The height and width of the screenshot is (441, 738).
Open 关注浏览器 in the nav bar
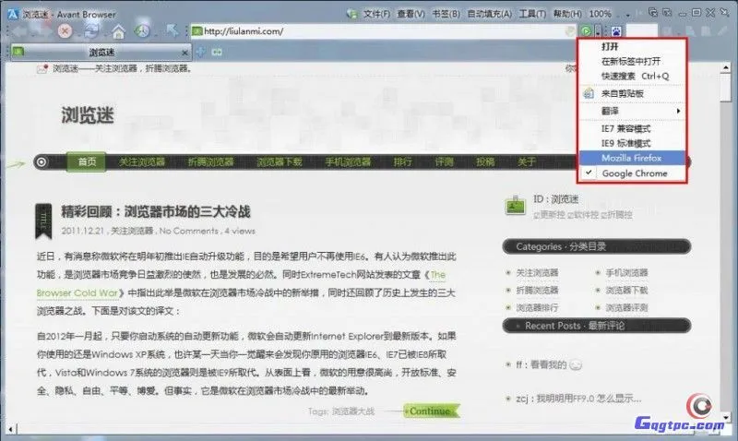pyautogui.click(x=142, y=161)
